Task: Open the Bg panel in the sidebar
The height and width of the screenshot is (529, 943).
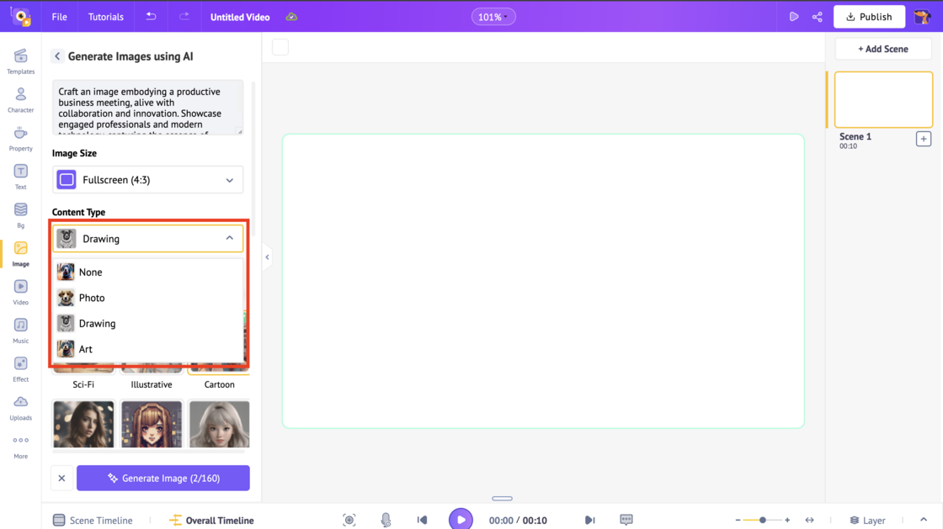Action: tap(20, 214)
